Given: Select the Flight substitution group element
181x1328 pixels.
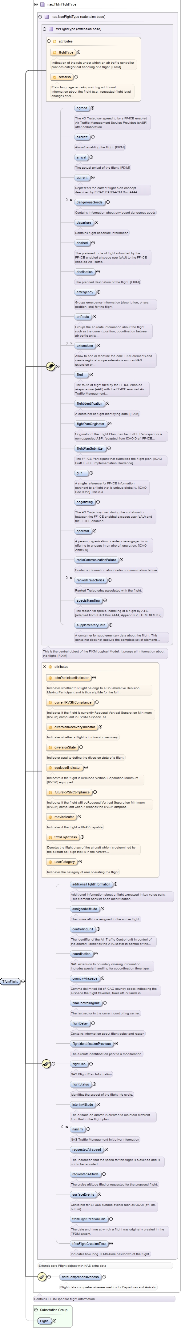Looking at the screenshot, I should point(44,1321).
